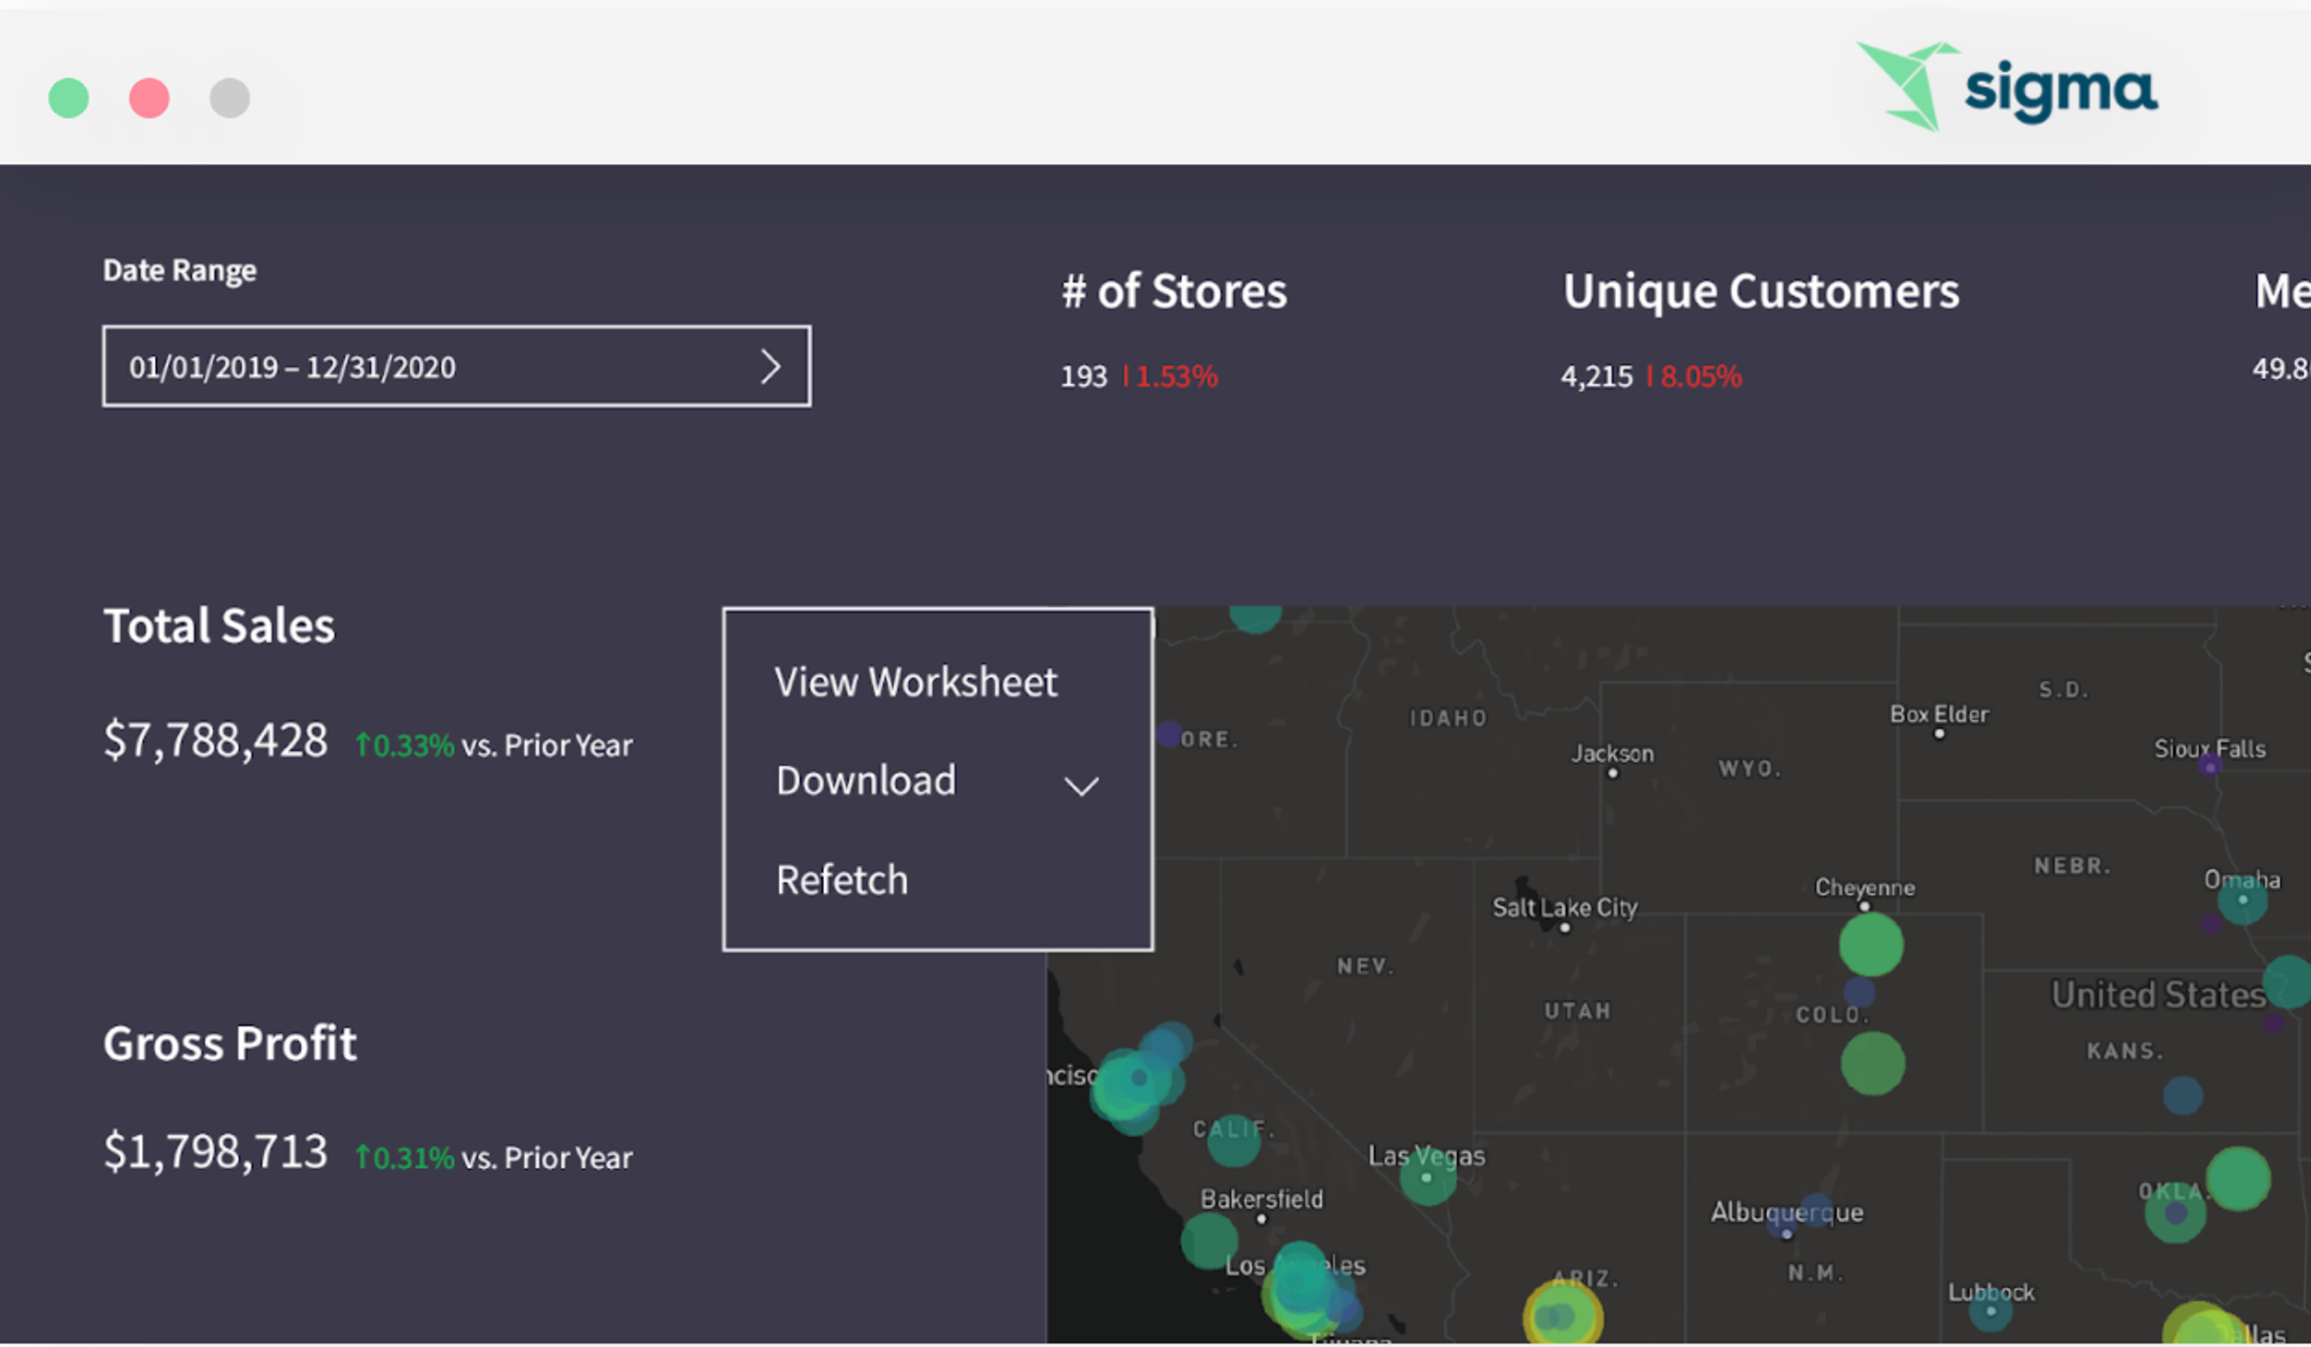This screenshot has height=1347, width=2311.
Task: Click the green 0.33% growth indicator
Action: pos(404,745)
